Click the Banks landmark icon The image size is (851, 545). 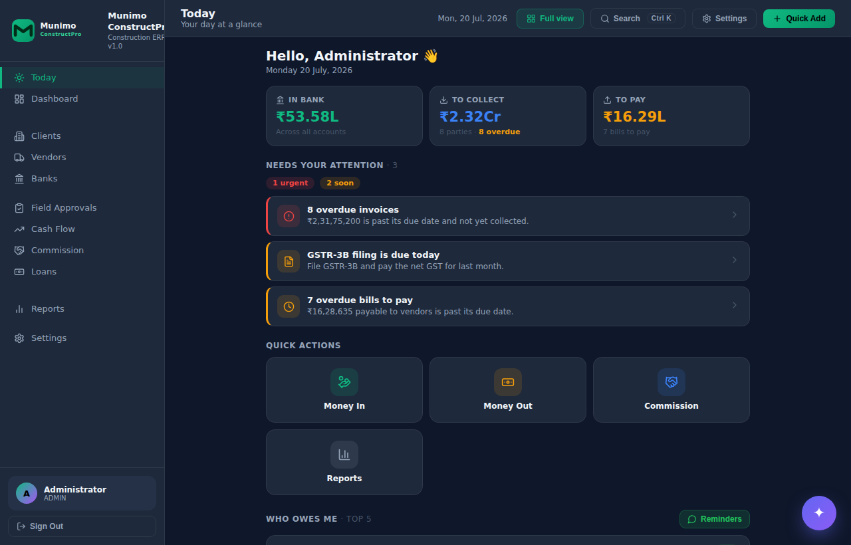click(x=19, y=179)
